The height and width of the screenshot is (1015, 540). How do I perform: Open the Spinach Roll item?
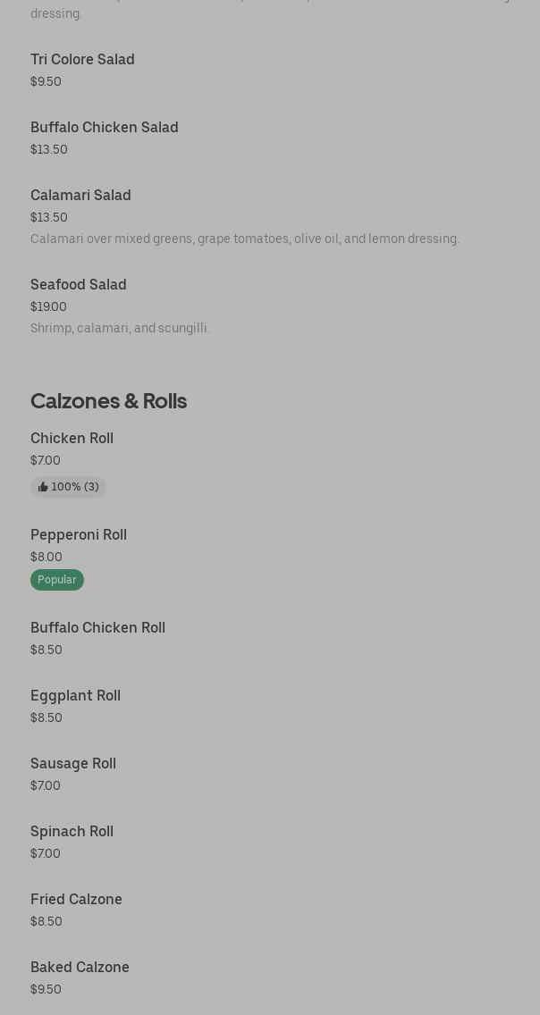(x=72, y=831)
